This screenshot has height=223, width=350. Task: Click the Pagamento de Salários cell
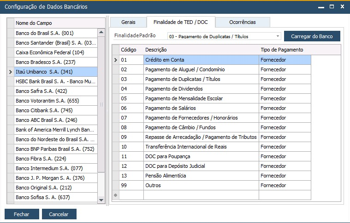click(x=201, y=108)
